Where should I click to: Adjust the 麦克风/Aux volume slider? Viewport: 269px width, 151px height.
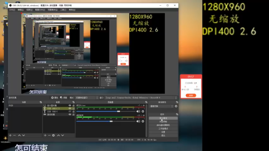pyautogui.click(x=106, y=111)
